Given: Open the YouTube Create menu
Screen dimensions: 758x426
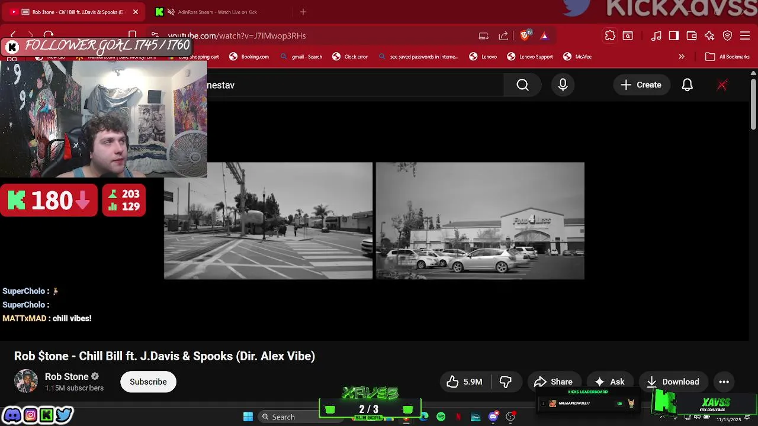Looking at the screenshot, I should click(x=641, y=85).
